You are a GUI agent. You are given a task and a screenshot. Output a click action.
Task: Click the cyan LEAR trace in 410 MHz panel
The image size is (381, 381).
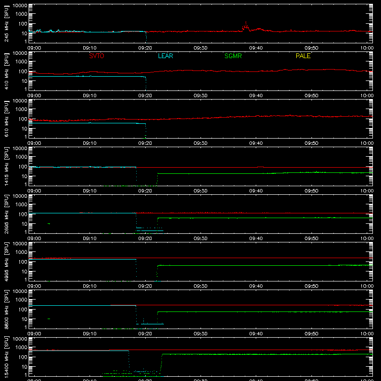88,77
